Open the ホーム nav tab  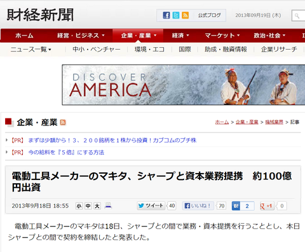(x=24, y=36)
